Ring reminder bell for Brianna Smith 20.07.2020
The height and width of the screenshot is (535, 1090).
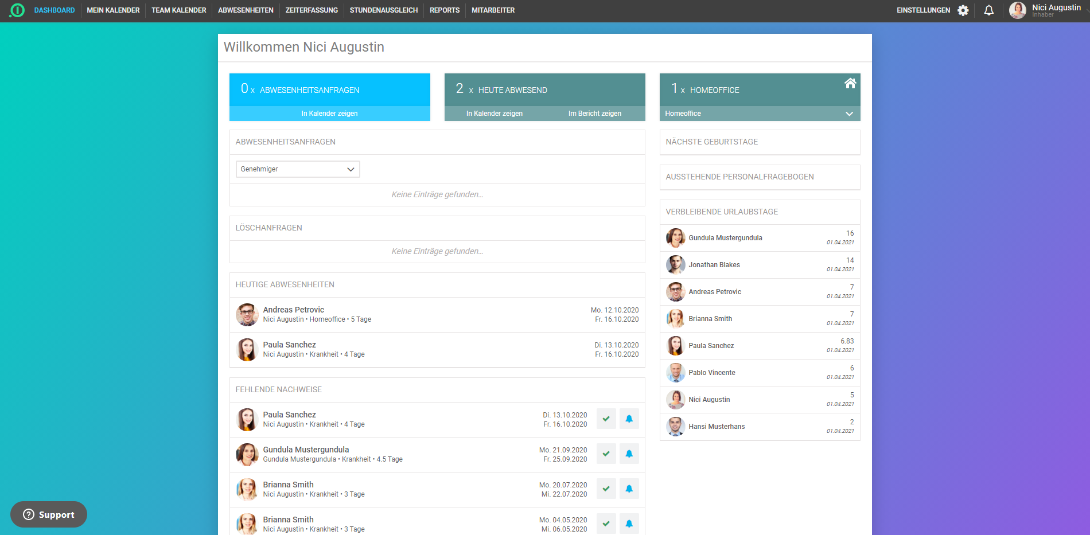[x=629, y=489]
